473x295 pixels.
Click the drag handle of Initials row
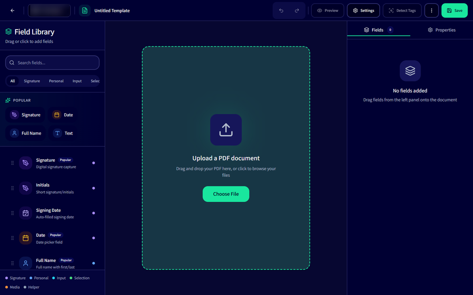13,188
